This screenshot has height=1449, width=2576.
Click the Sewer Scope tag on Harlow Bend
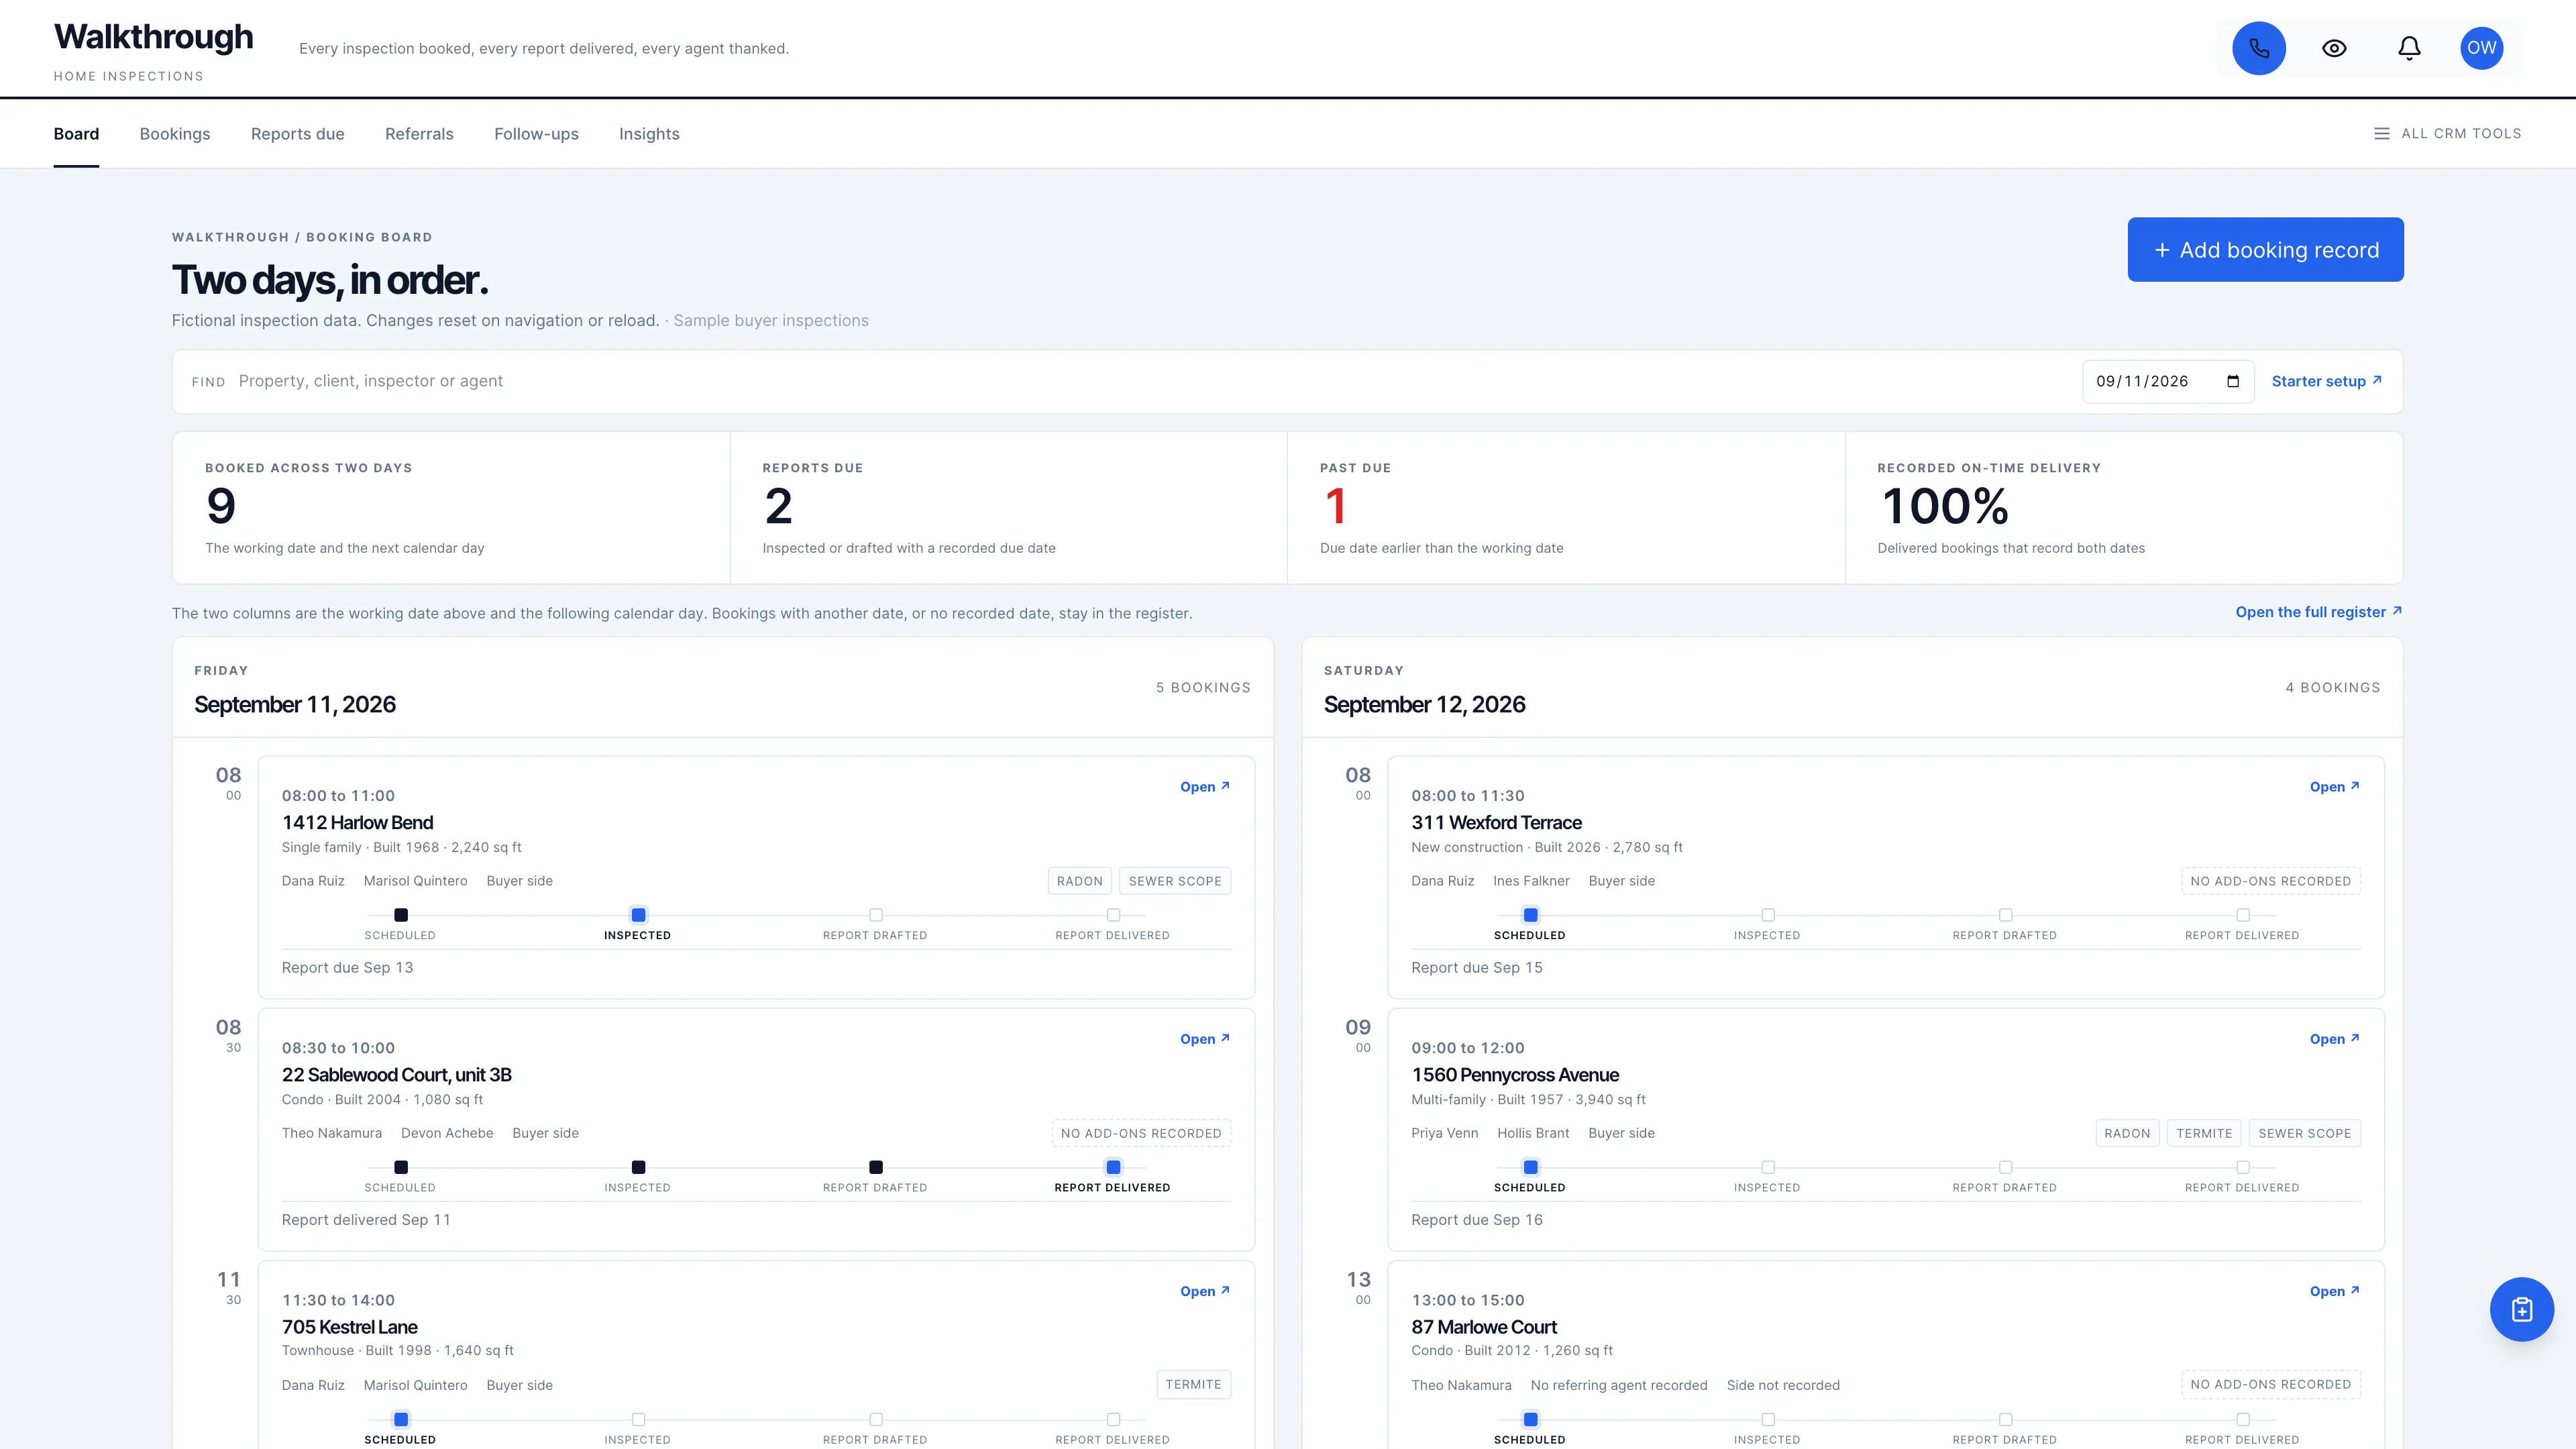[1175, 881]
